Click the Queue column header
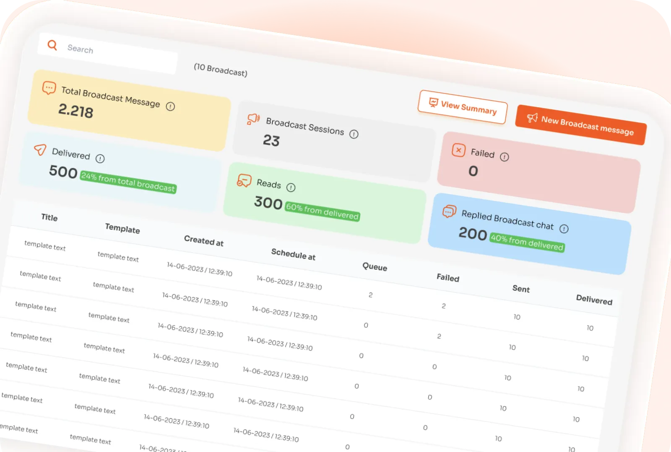The image size is (671, 452). tap(375, 267)
